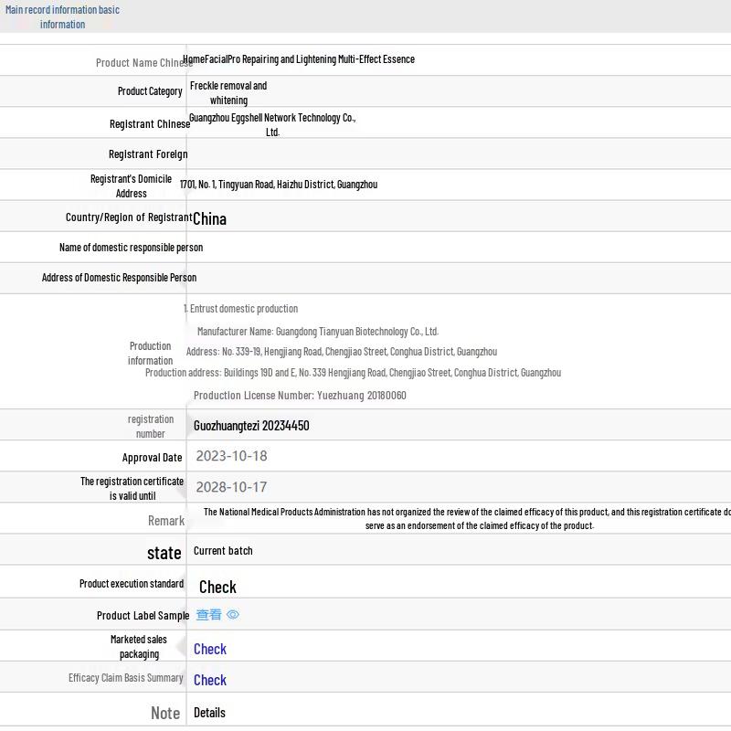The image size is (731, 731).
Task: Select the Main record information basic information tab
Action: (62, 16)
